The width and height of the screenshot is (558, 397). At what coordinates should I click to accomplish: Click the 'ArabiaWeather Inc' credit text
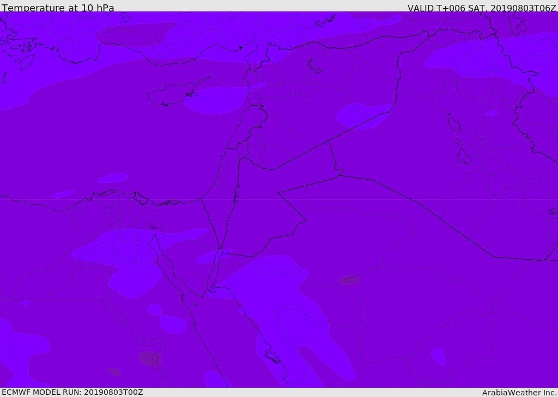click(x=519, y=393)
